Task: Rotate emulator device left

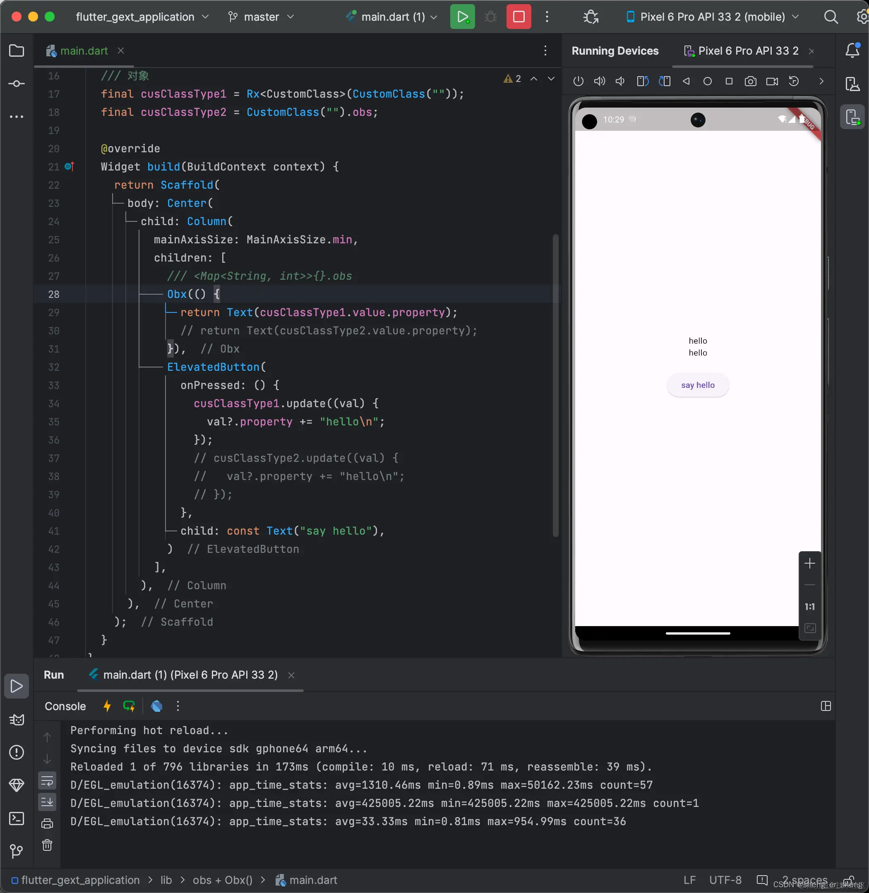Action: pos(643,81)
